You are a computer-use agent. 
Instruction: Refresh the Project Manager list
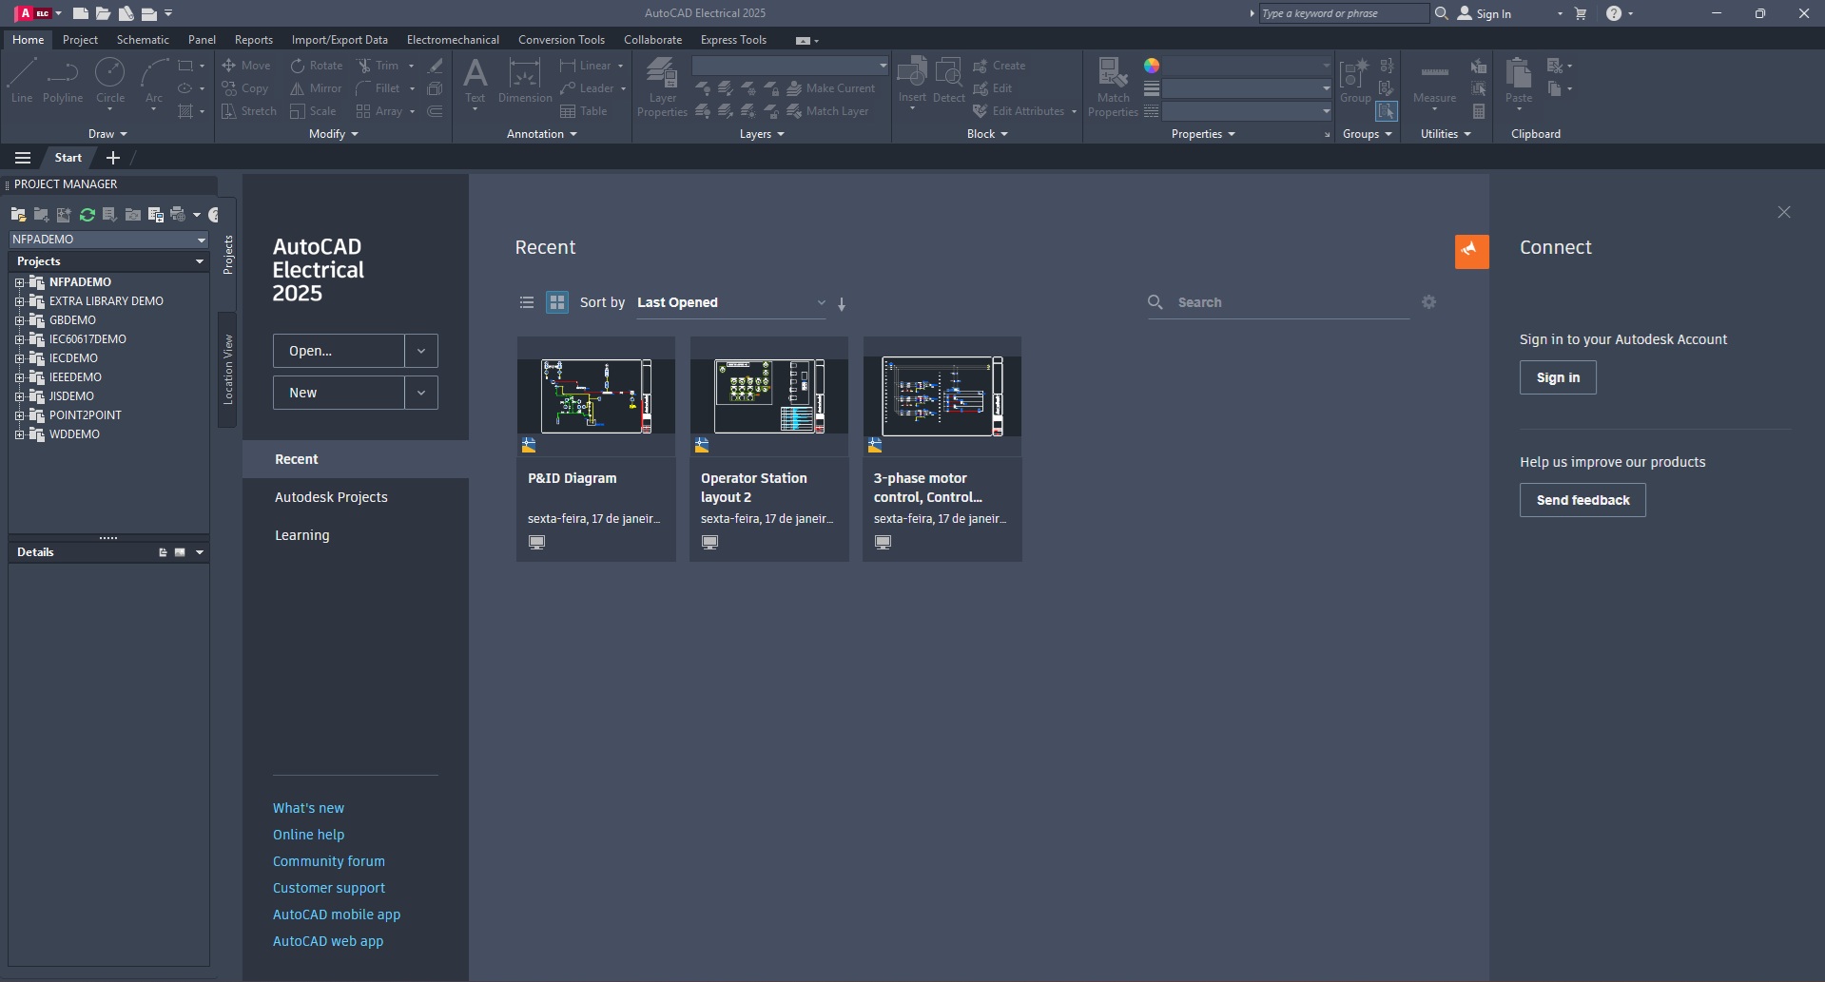(87, 215)
